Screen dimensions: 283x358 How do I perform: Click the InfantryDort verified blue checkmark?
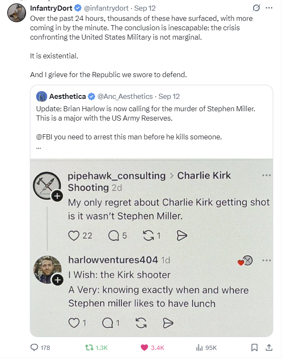[78, 8]
